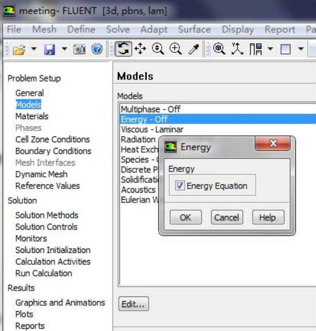Select Solution Controls

(x=46, y=227)
